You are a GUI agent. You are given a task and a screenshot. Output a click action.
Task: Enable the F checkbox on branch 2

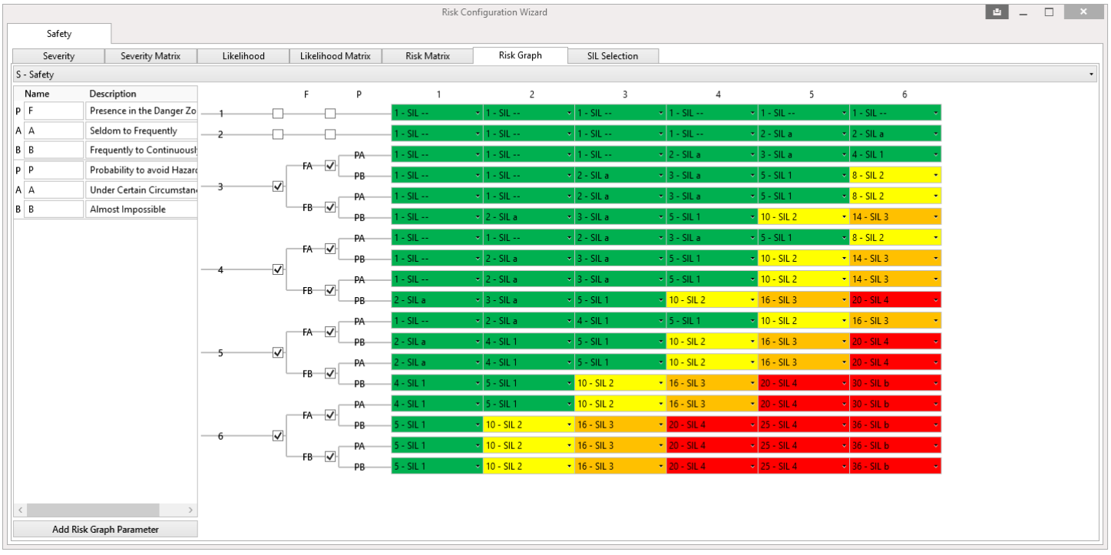278,134
